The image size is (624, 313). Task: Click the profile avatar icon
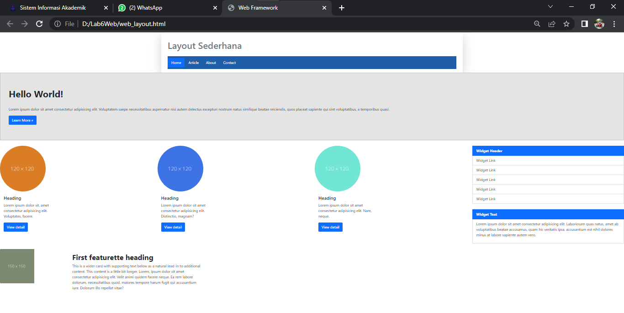[x=599, y=23]
